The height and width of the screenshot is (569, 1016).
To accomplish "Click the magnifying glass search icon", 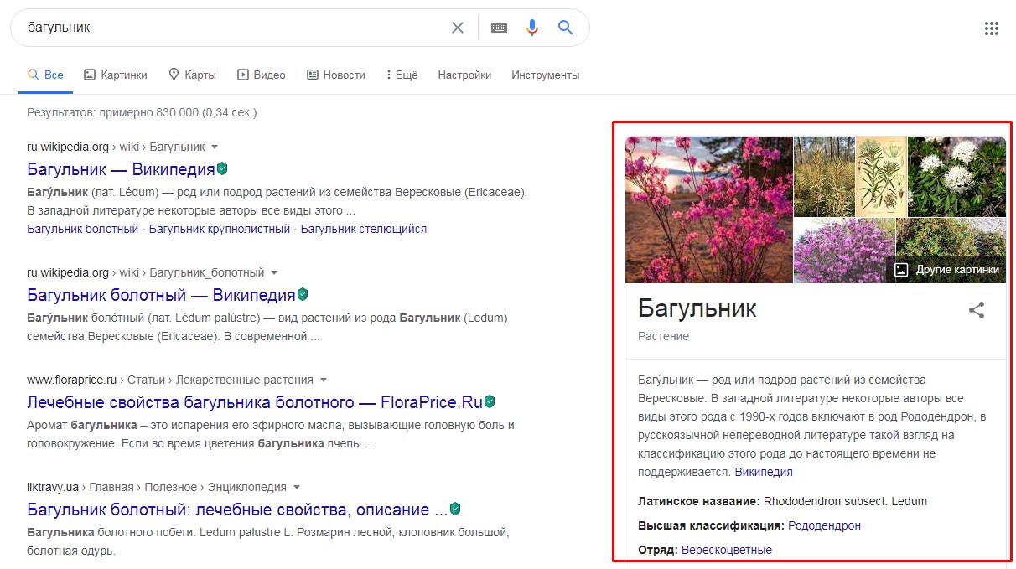I will [565, 27].
